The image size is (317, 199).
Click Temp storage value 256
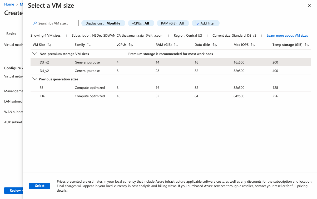tap(275, 96)
